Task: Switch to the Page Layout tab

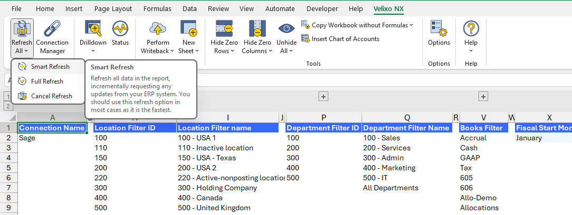Action: 113,9
